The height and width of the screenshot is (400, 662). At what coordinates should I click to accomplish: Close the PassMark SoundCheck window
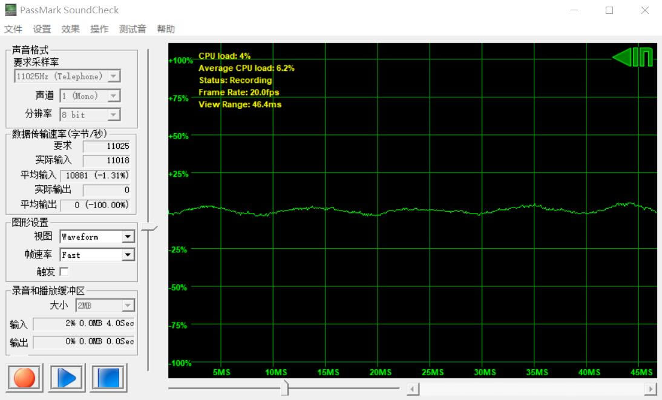pos(644,10)
